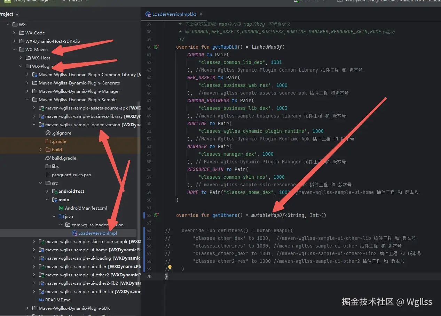Click the getOthers function name on line 62

225,215
